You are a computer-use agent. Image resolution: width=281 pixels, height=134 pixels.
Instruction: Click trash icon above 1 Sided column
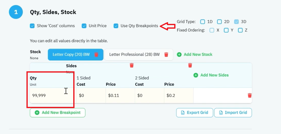pyautogui.click(x=132, y=65)
